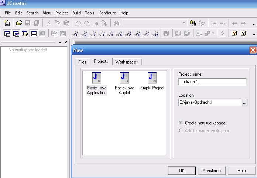Screen dimensions: 257x178
Task: Click the Copy toolbar icon
Action: point(57,23)
